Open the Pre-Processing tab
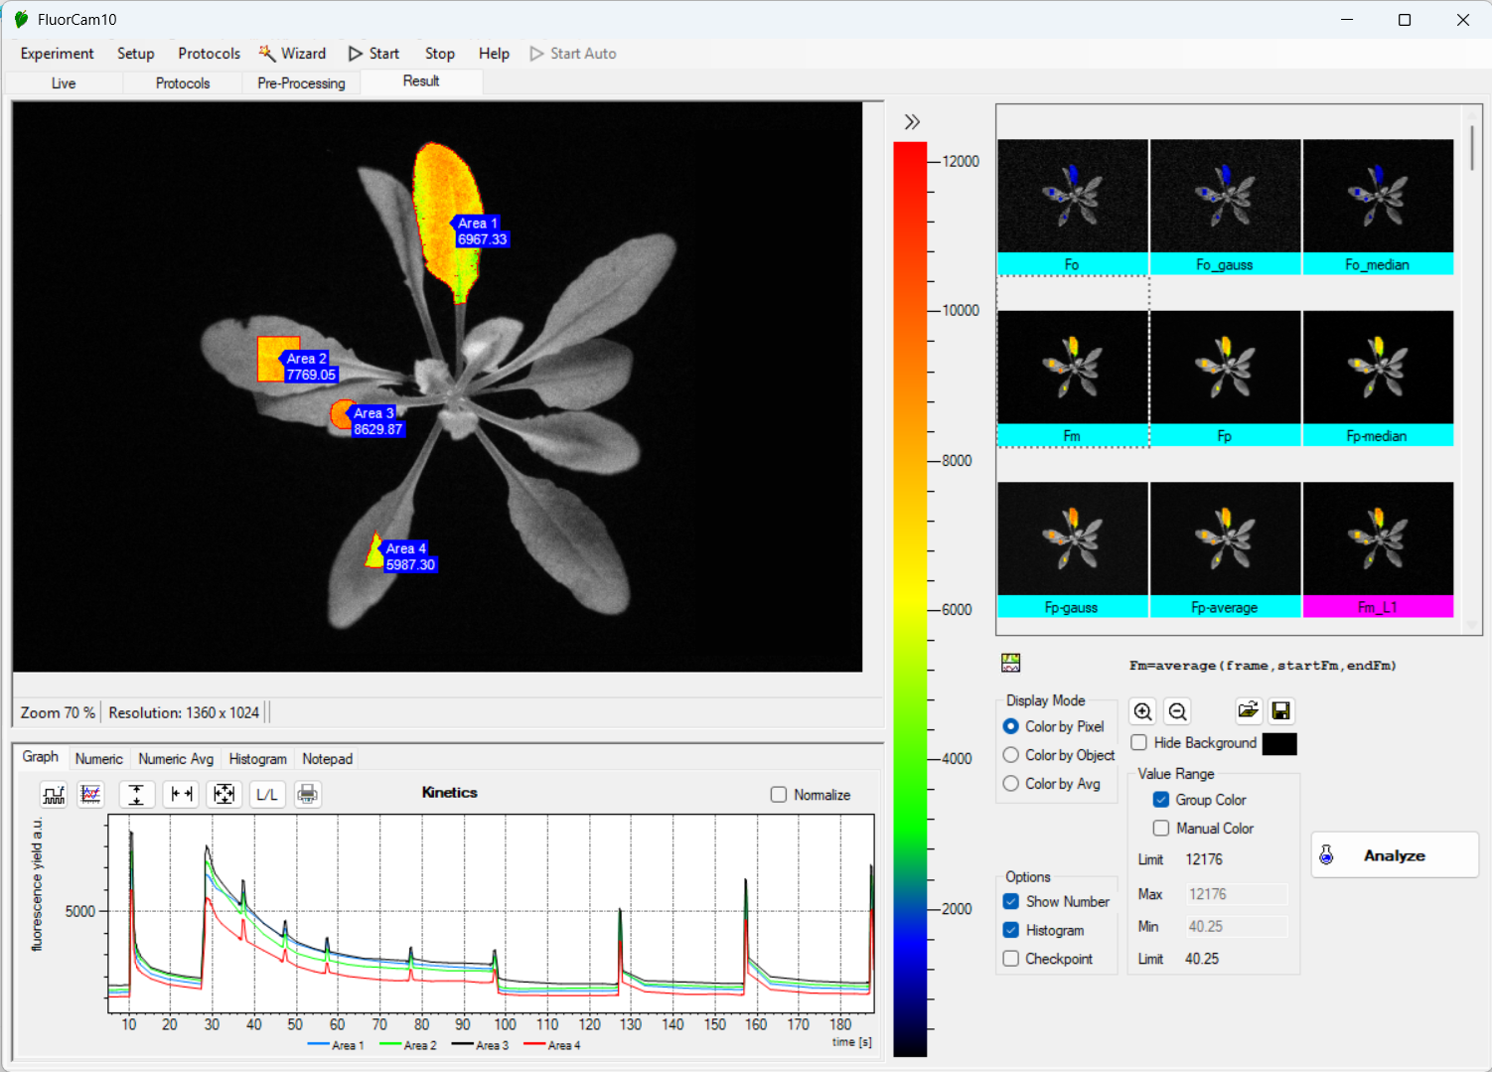 (301, 83)
